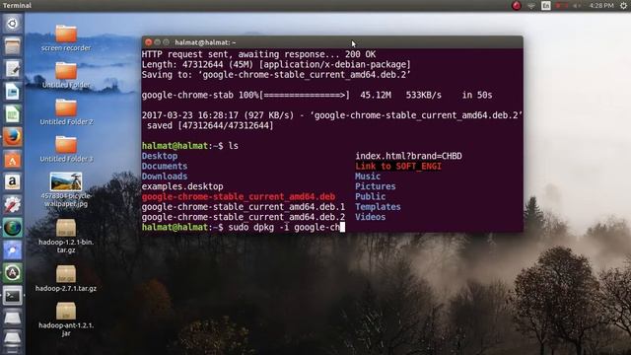Launch LibreOffice Calc from the dock
Viewport: 631px width, 355px height.
[13, 114]
